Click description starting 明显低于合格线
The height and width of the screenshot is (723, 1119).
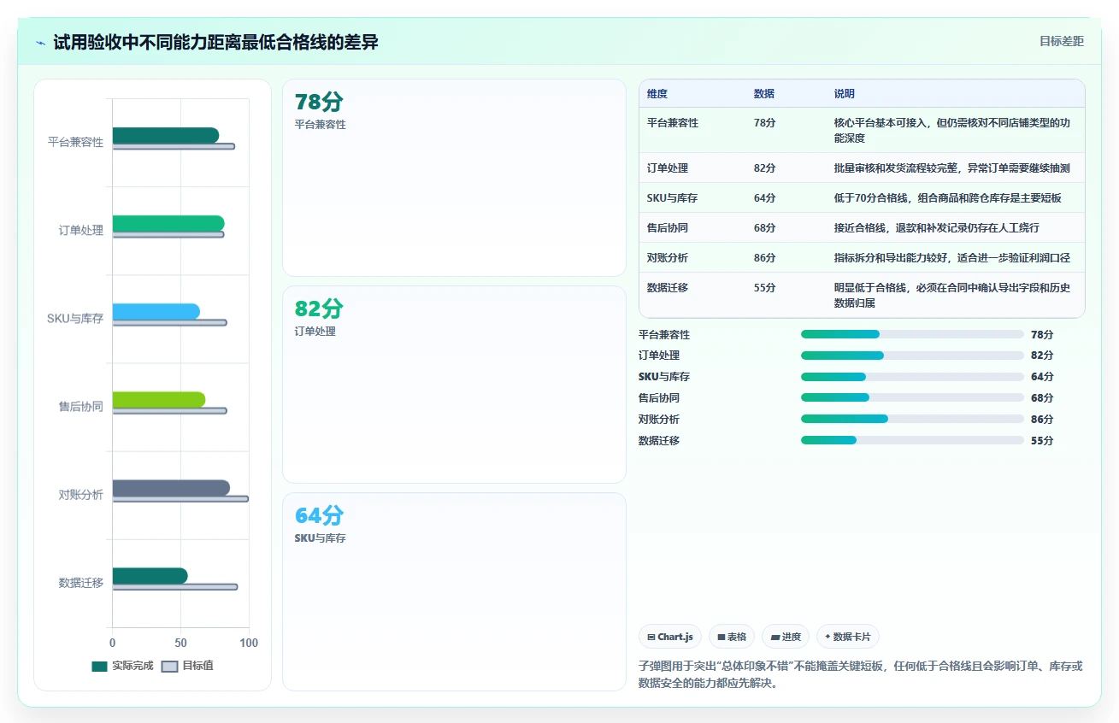point(952,296)
